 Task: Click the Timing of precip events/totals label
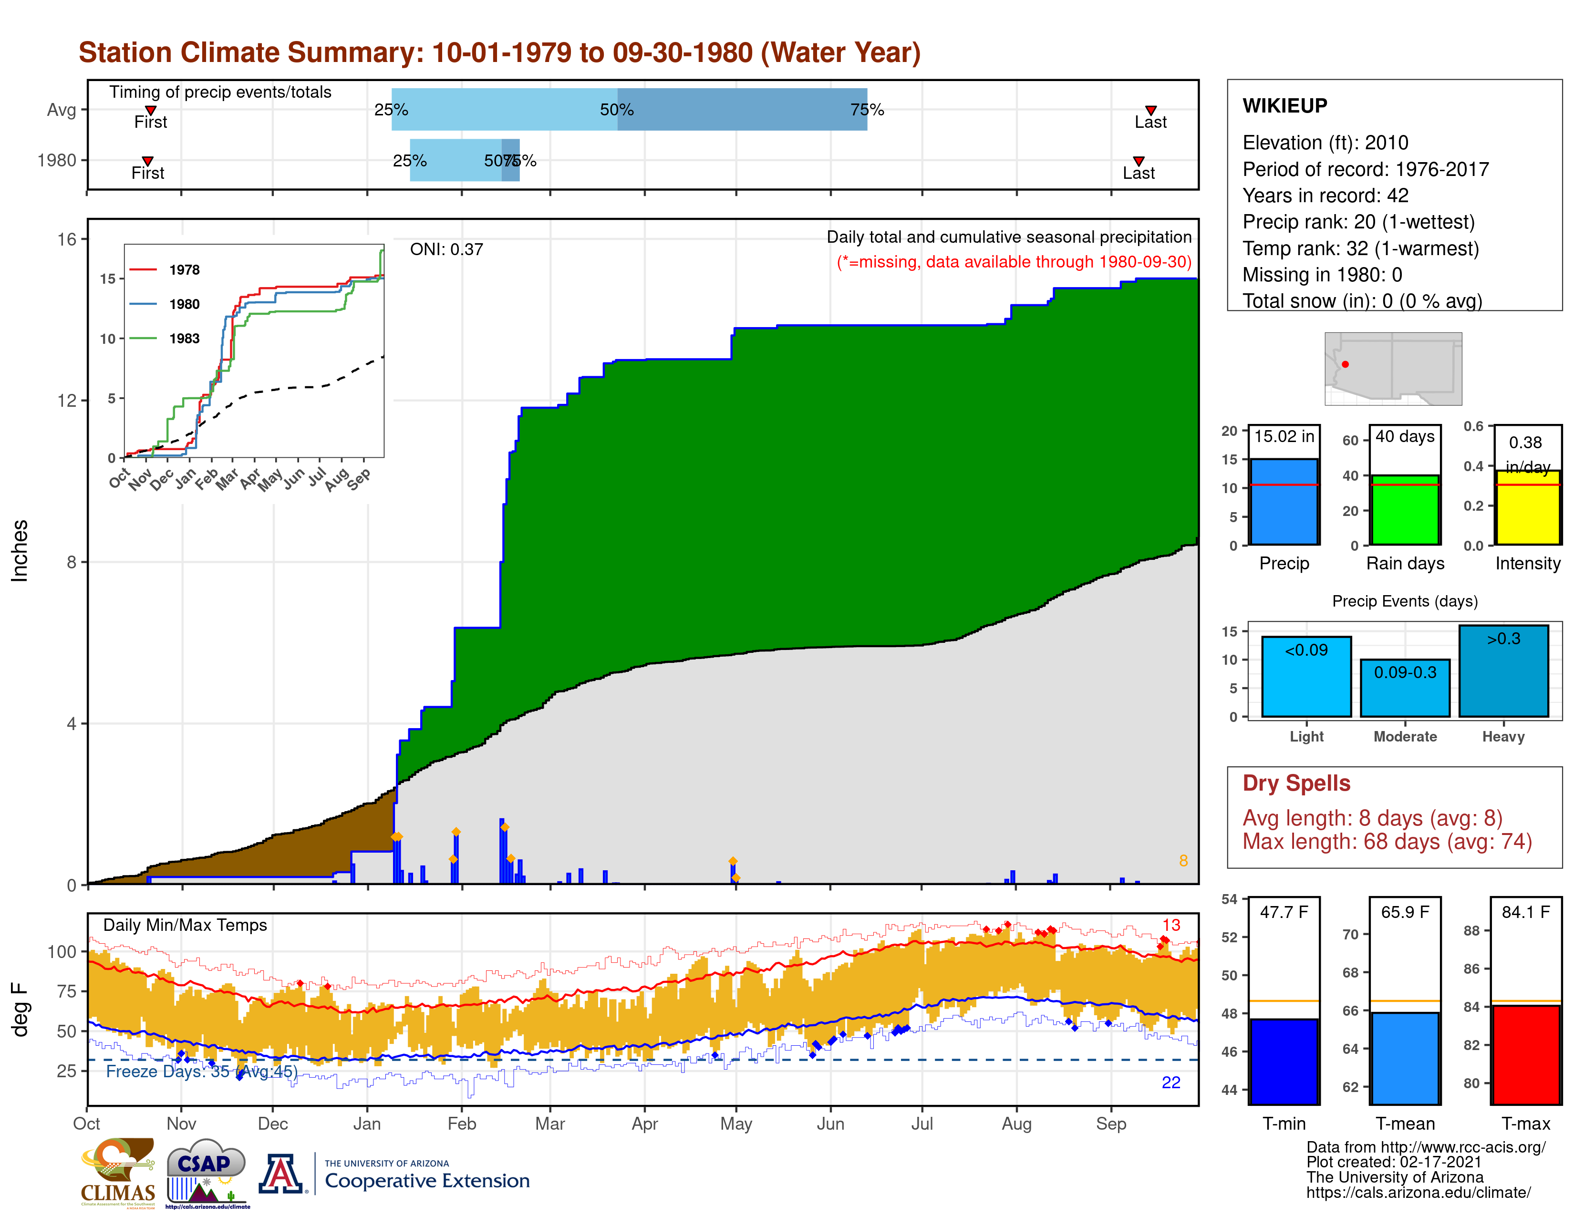pos(220,92)
